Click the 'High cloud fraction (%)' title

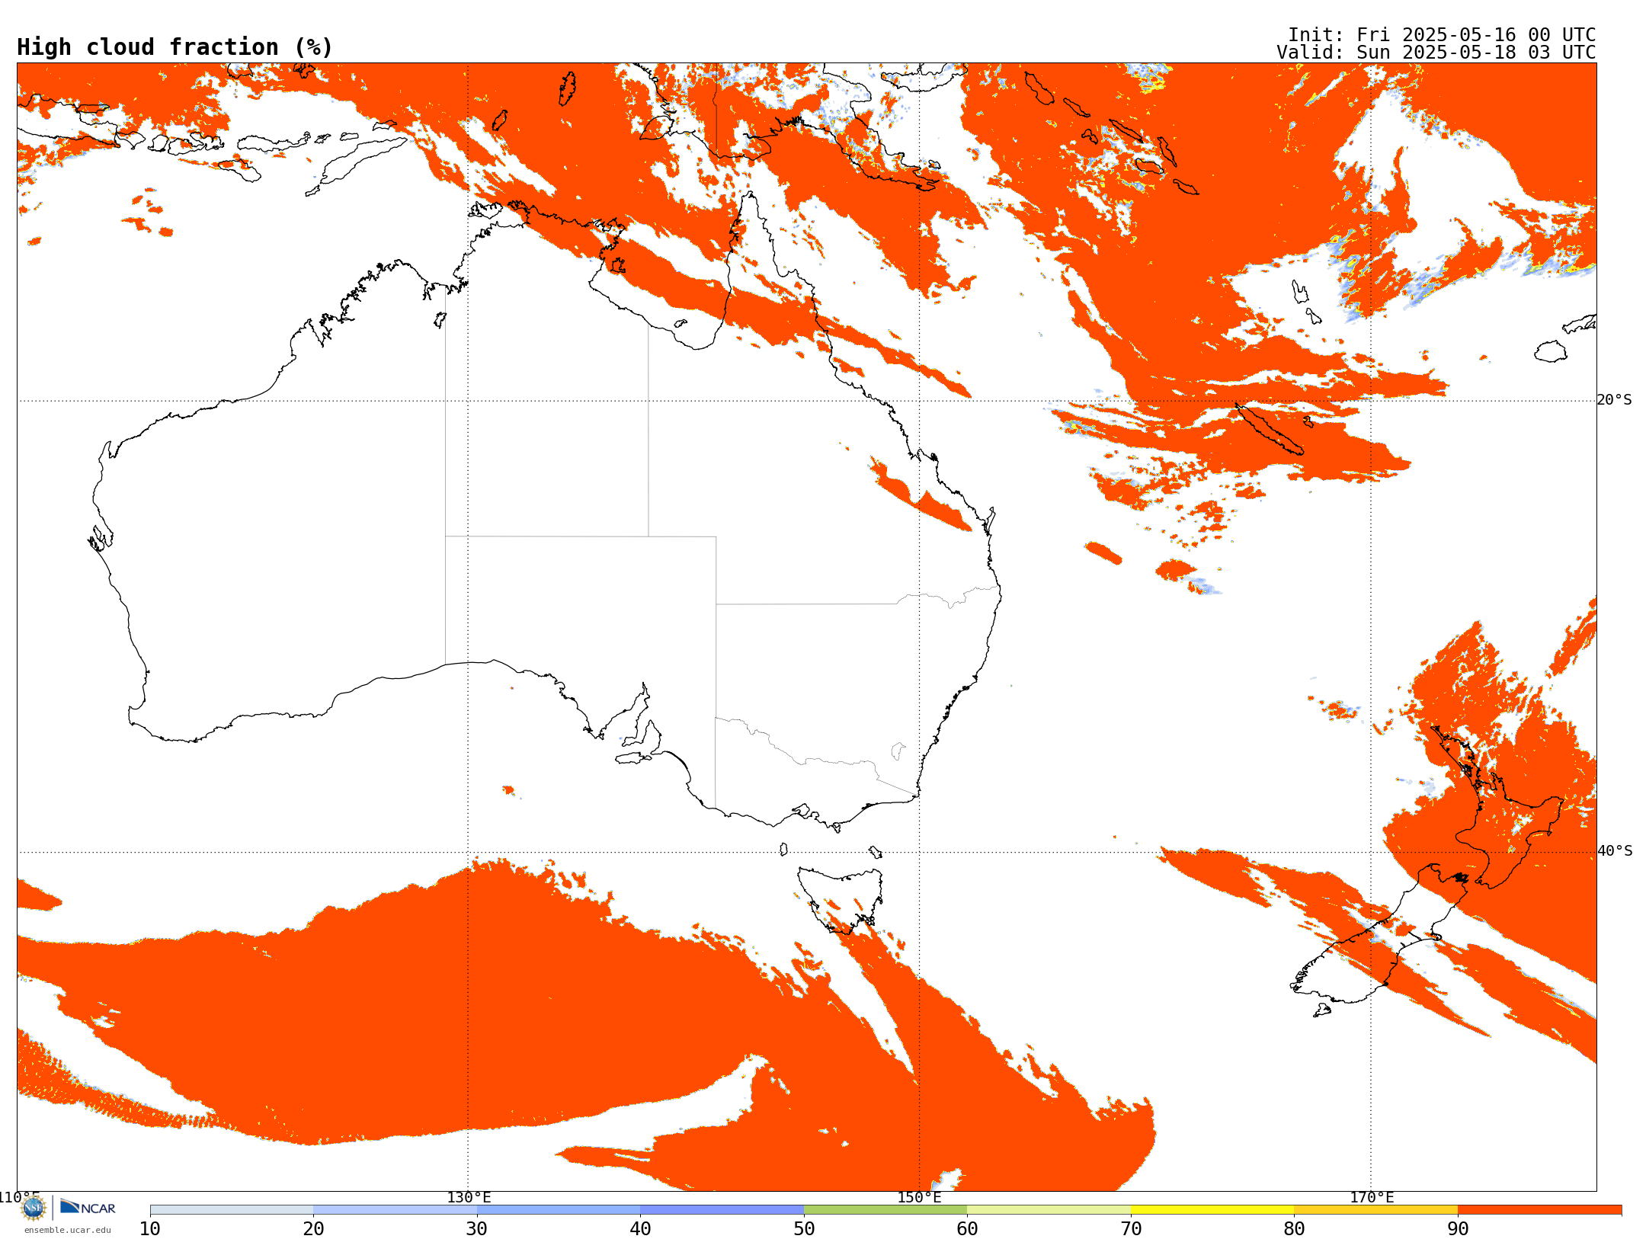click(175, 47)
